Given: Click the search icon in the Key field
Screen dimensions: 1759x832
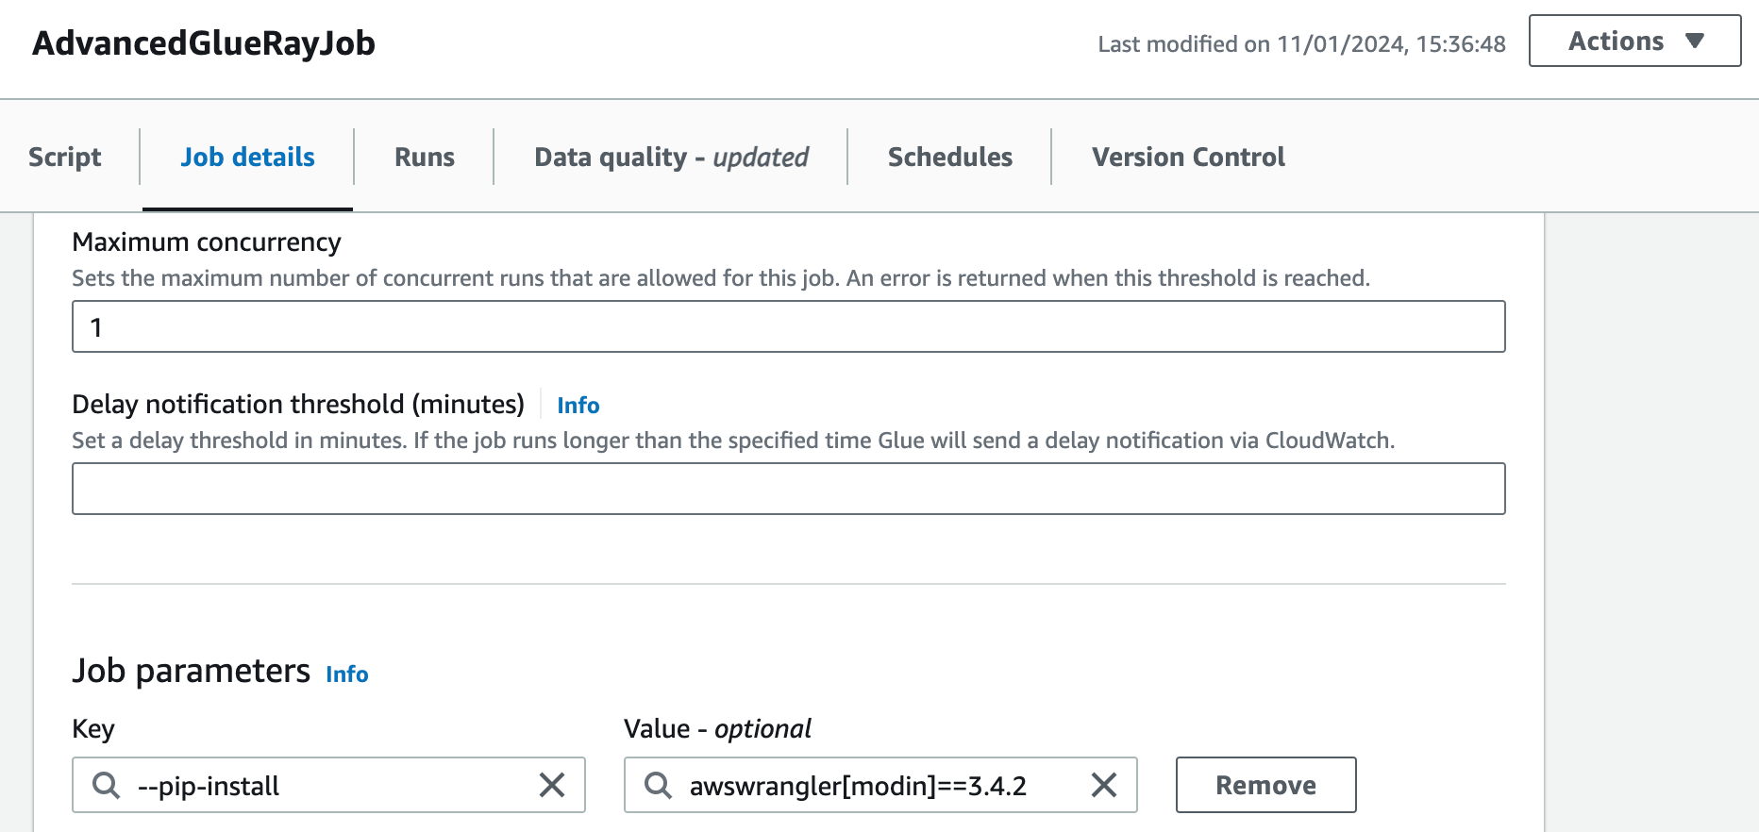Looking at the screenshot, I should (x=107, y=785).
